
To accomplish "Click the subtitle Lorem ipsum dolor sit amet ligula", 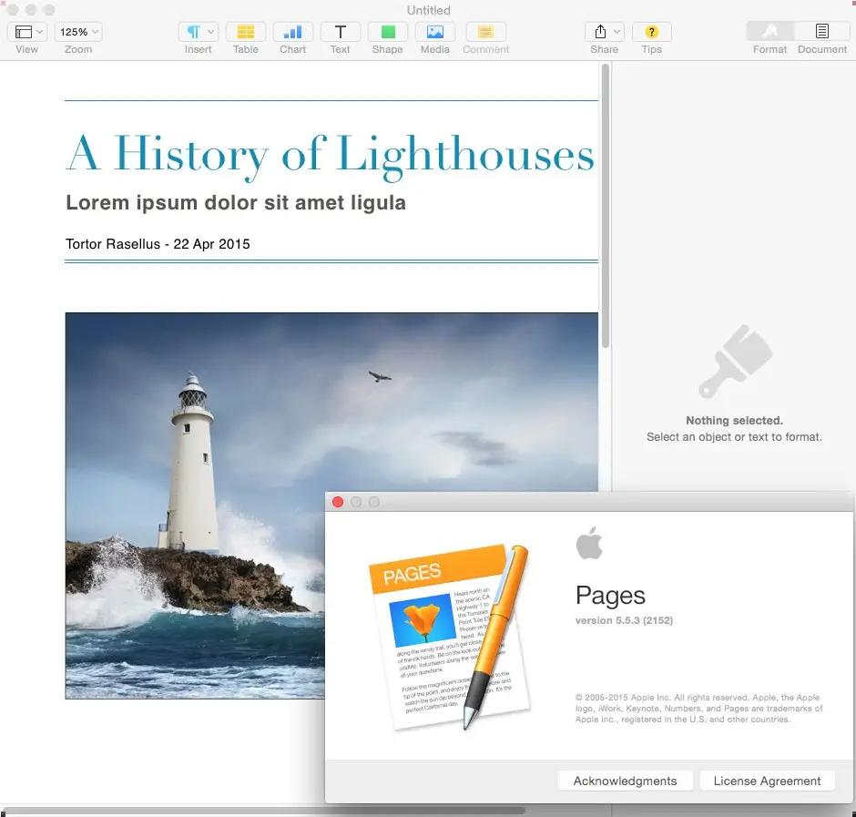I will pyautogui.click(x=236, y=202).
